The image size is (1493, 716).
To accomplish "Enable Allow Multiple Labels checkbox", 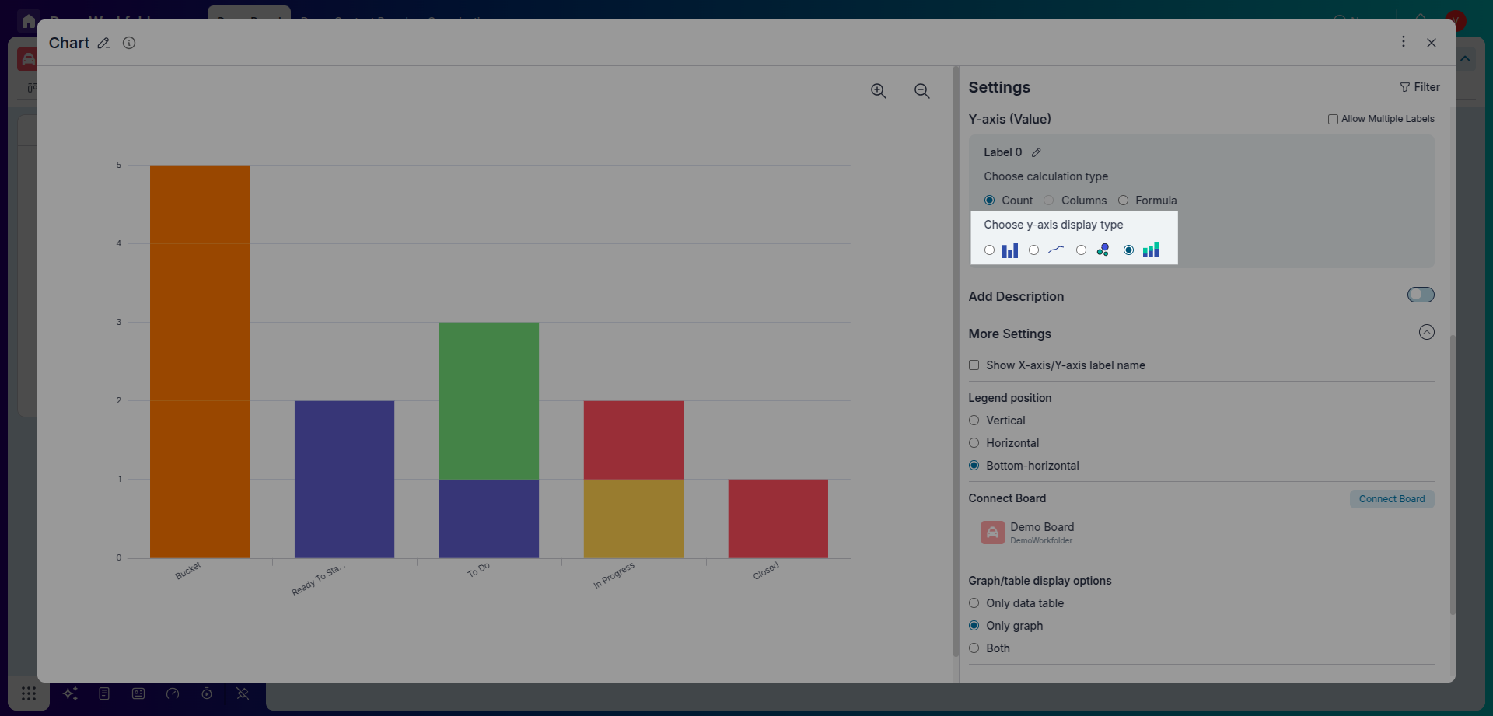I will 1333,120.
